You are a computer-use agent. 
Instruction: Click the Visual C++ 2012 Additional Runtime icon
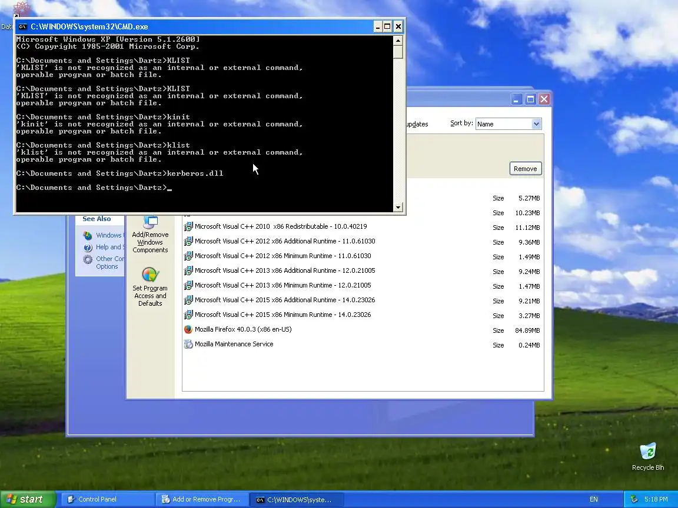pos(188,242)
